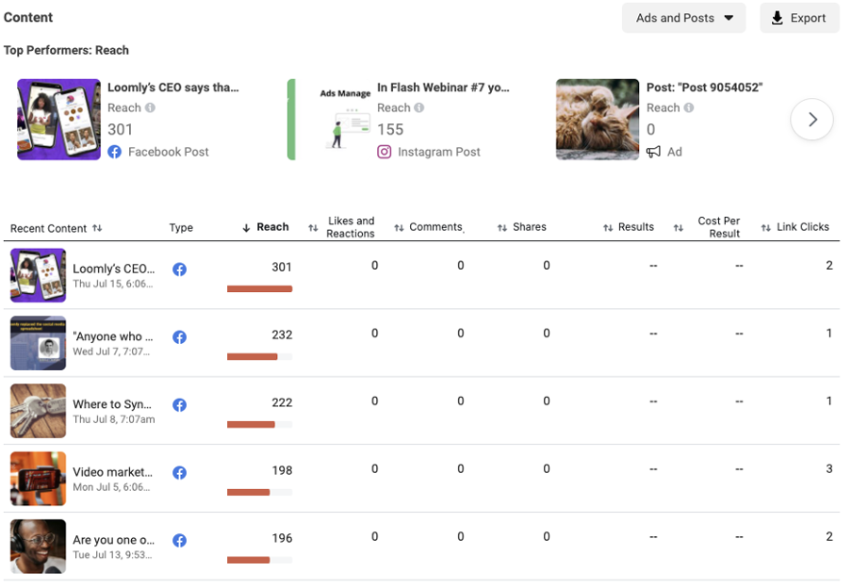Select the Reach column header
Viewport: 852px width, 588px height.
271,226
